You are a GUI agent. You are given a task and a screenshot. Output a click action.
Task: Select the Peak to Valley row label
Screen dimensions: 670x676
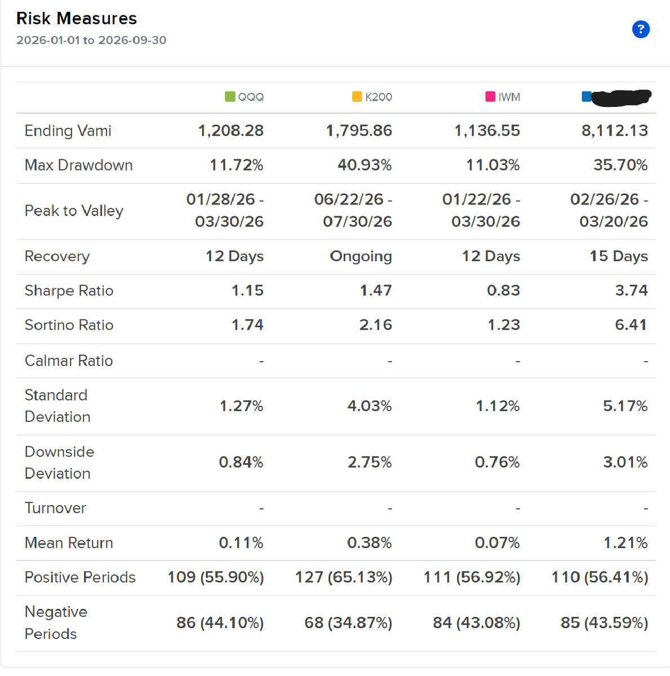[x=74, y=211]
